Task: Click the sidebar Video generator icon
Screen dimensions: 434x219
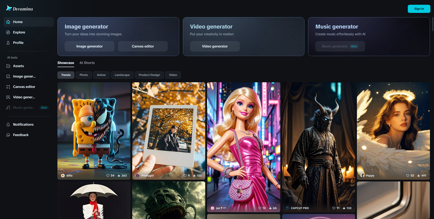Action: coord(8,97)
